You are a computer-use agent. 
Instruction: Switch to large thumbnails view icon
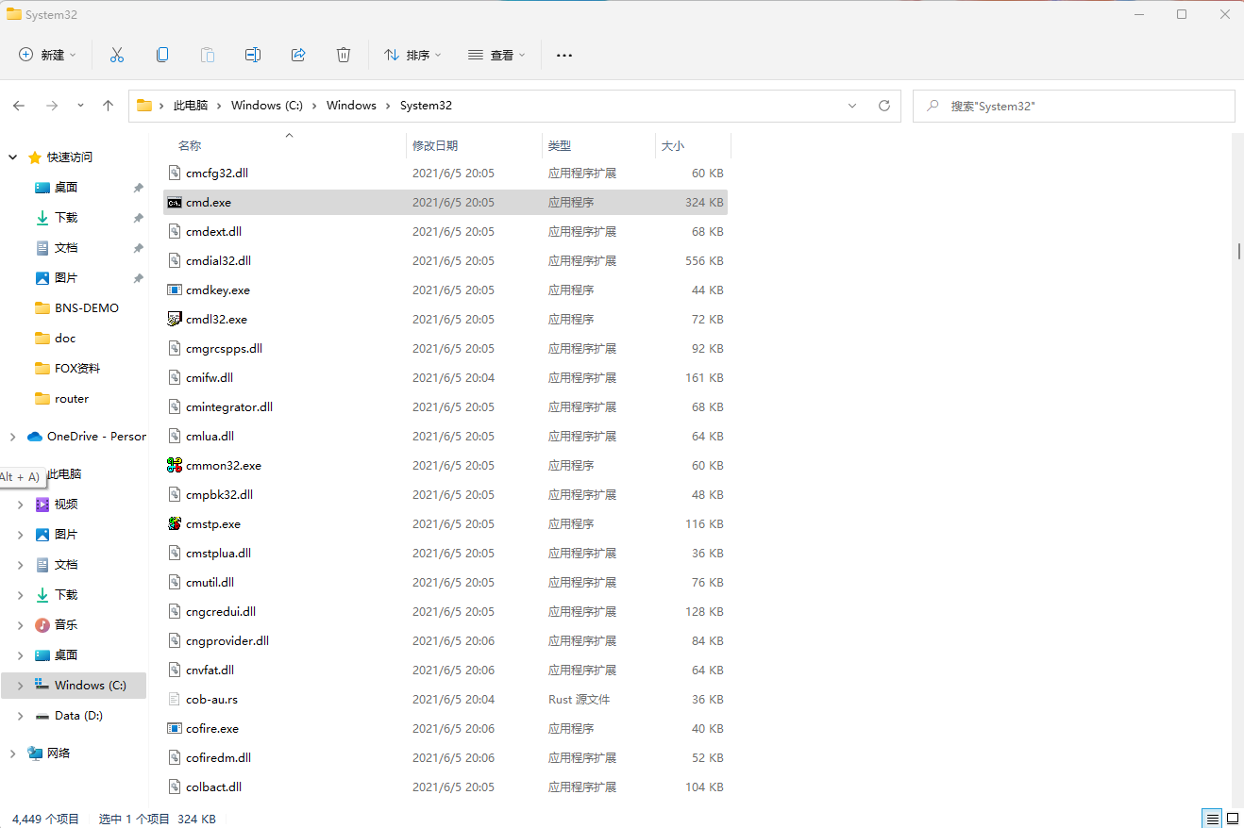coord(1232,818)
